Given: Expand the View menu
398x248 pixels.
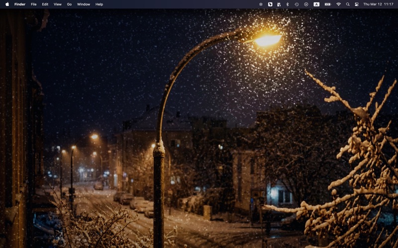Looking at the screenshot, I should click(x=58, y=4).
